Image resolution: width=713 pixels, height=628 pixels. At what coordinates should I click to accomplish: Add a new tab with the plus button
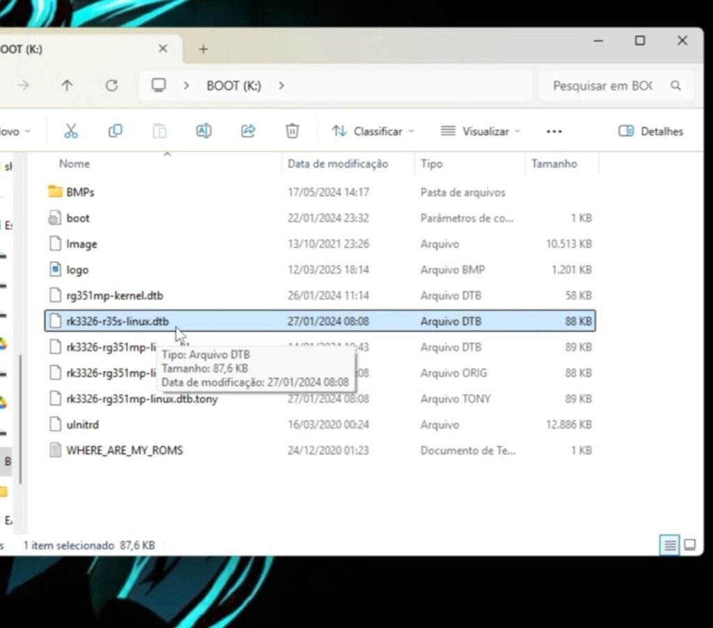click(203, 49)
